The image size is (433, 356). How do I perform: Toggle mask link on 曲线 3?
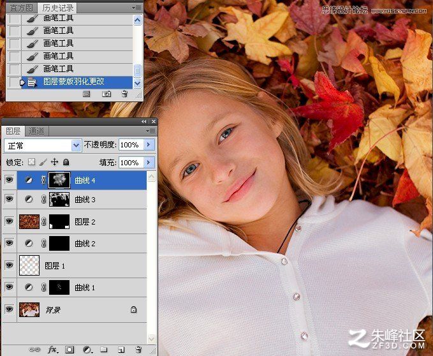point(43,200)
